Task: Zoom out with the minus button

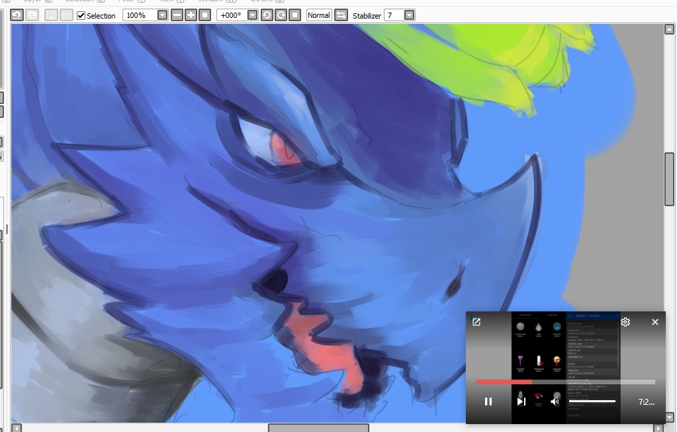Action: (x=177, y=15)
